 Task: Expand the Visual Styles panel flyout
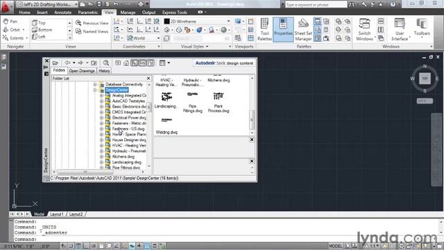tap(194, 47)
